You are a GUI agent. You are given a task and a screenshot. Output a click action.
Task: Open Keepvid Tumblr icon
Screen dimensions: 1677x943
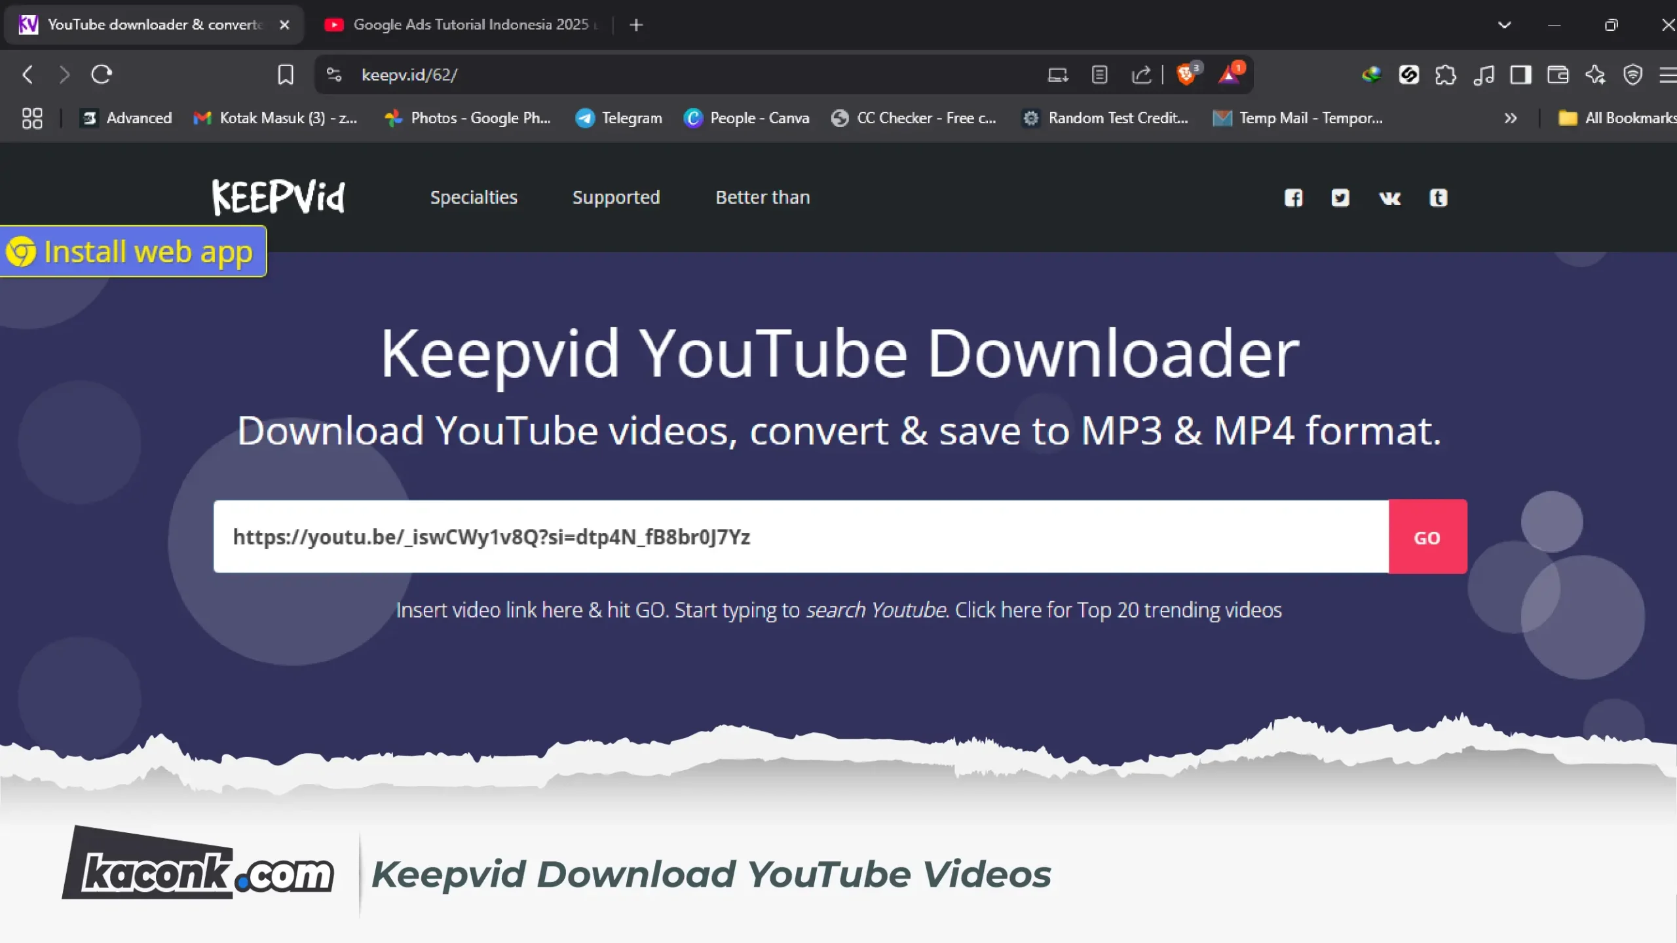pos(1438,198)
